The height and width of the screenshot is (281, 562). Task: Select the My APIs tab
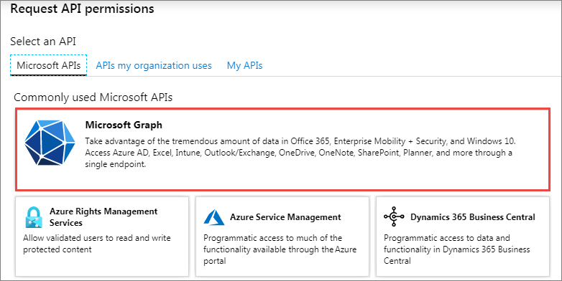[x=245, y=66]
